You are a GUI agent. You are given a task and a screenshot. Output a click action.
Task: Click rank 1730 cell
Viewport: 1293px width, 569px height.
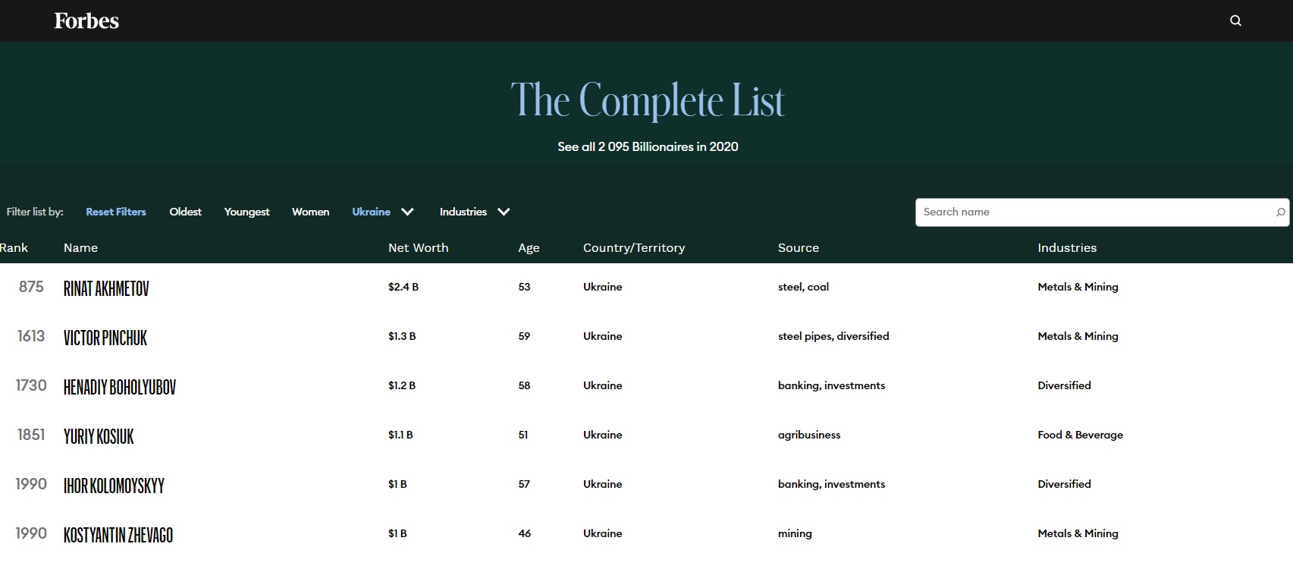(x=31, y=385)
